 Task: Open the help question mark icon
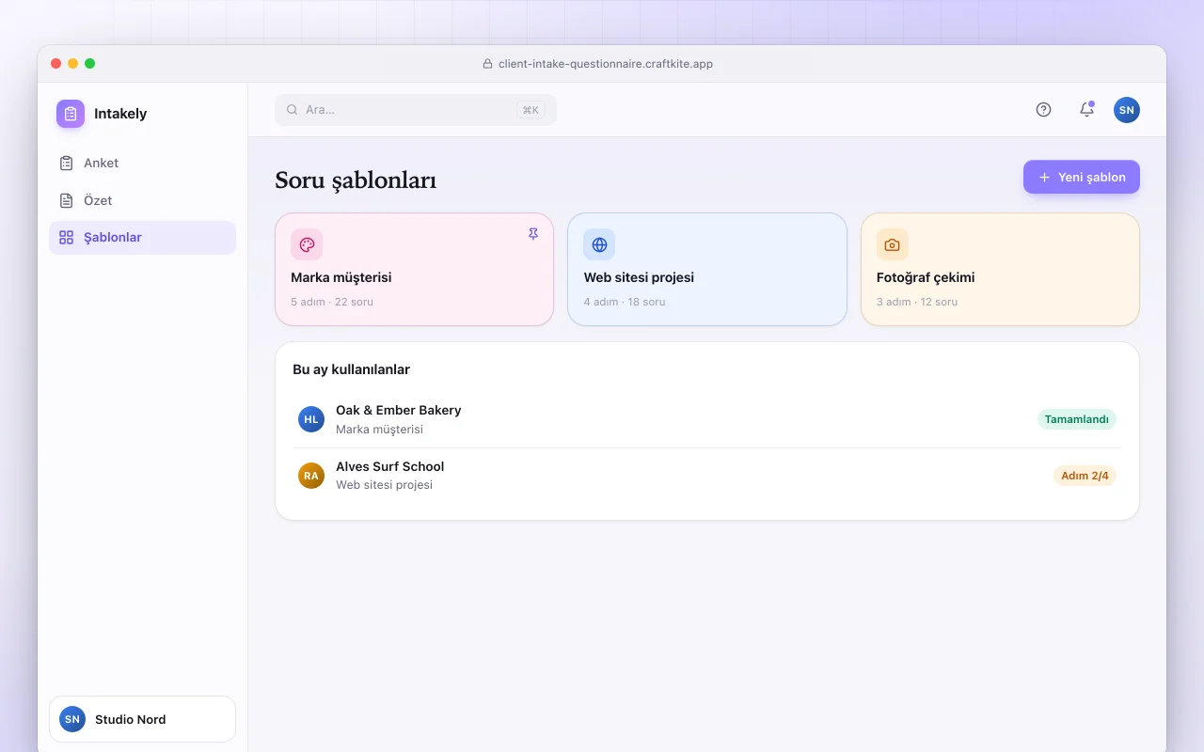pos(1043,109)
